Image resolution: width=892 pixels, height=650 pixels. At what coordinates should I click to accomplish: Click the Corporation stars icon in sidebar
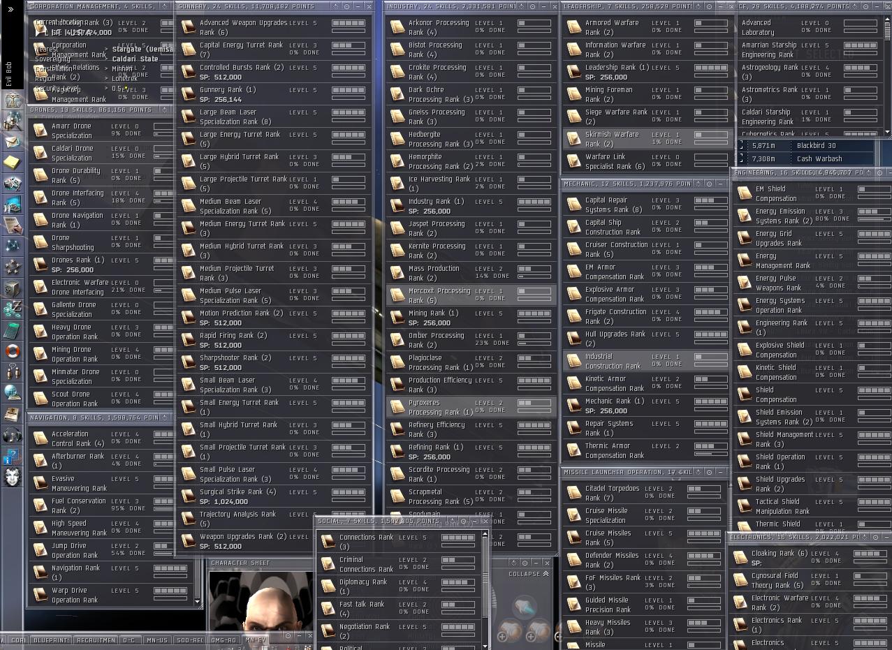13,267
